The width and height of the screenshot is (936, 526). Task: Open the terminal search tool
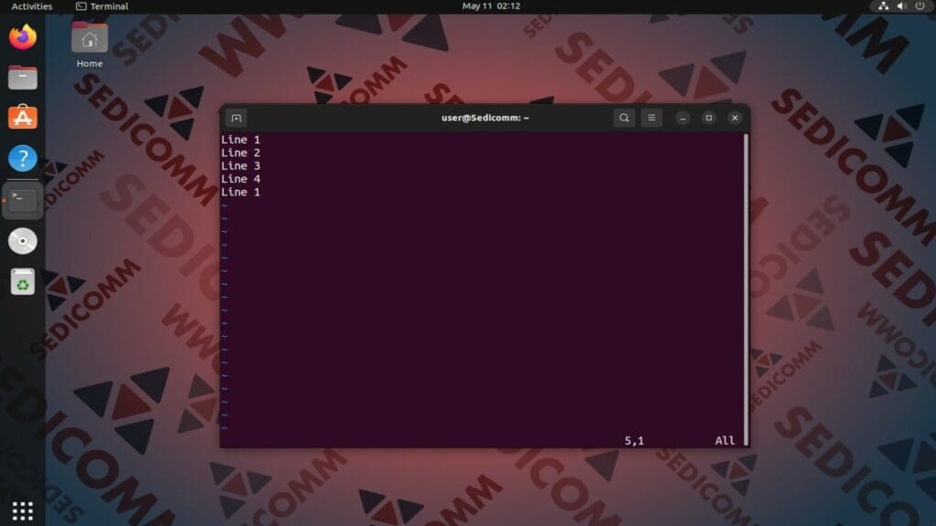tap(623, 118)
